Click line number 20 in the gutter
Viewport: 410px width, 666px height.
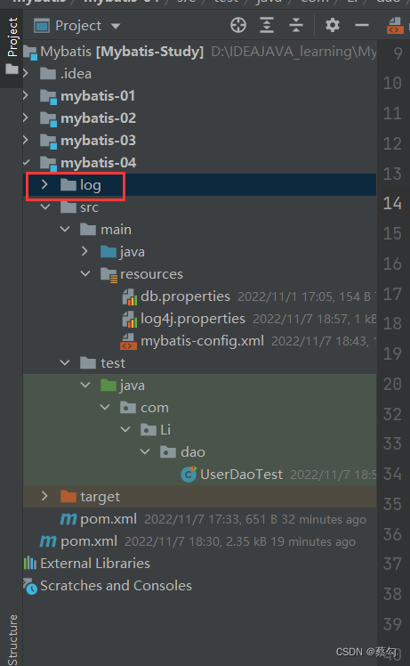coord(391,384)
